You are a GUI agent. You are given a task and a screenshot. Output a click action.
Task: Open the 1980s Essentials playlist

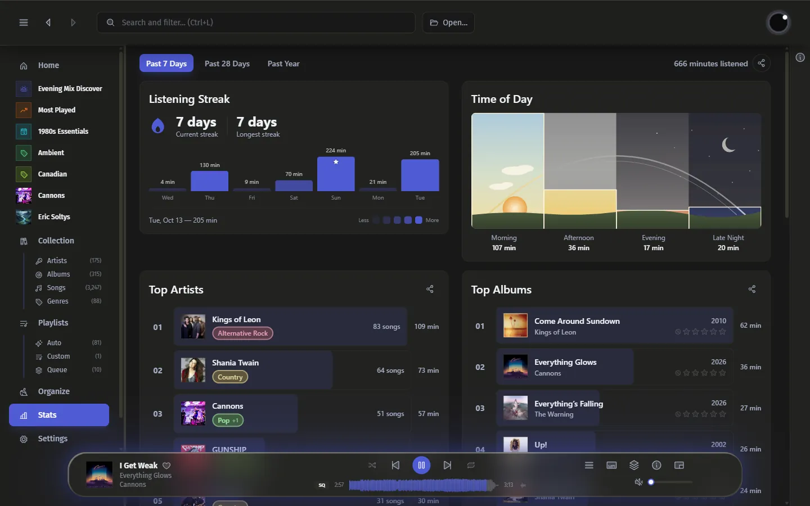59,132
